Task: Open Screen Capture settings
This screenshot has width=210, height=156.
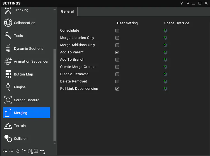Action: [x=27, y=100]
